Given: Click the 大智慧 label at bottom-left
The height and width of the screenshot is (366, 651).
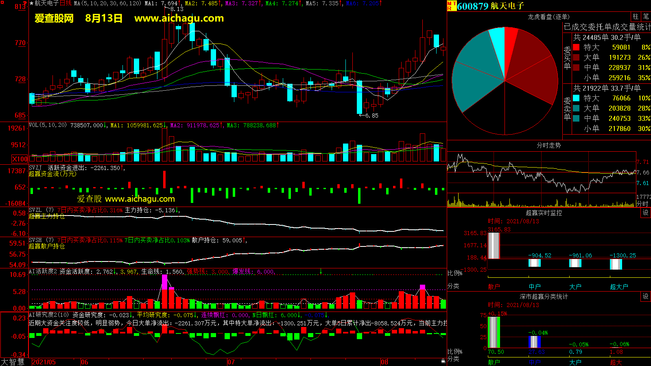Looking at the screenshot, I should point(13,362).
